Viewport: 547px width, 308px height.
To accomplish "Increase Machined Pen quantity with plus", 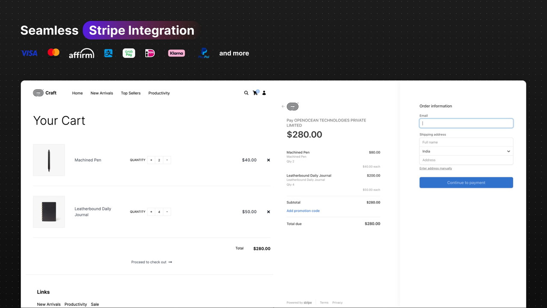I will click(151, 160).
